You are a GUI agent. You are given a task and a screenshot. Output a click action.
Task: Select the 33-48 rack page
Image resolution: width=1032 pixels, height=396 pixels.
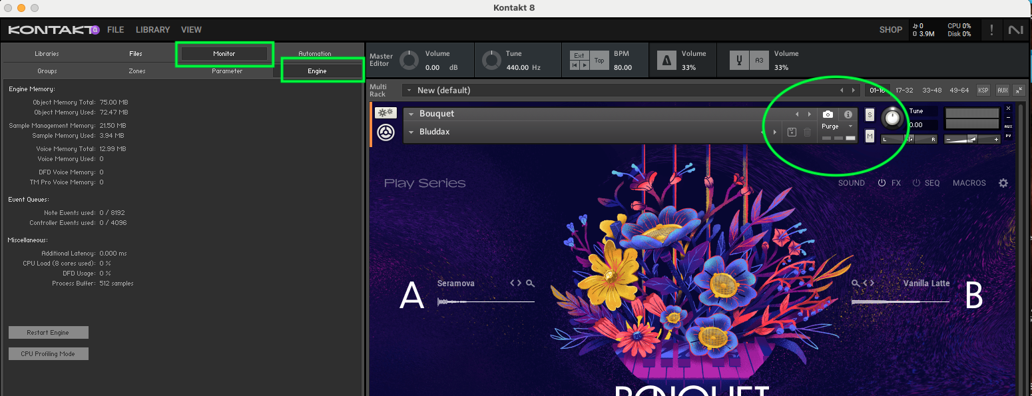pyautogui.click(x=931, y=90)
